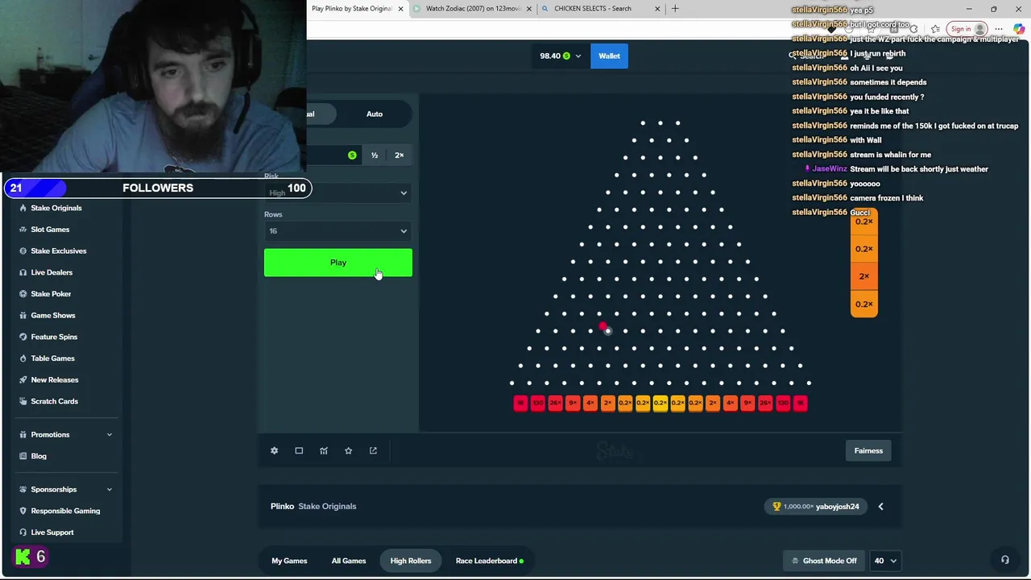1031x580 pixels.
Task: Open the Rows dropdown showing 16
Action: tap(337, 231)
